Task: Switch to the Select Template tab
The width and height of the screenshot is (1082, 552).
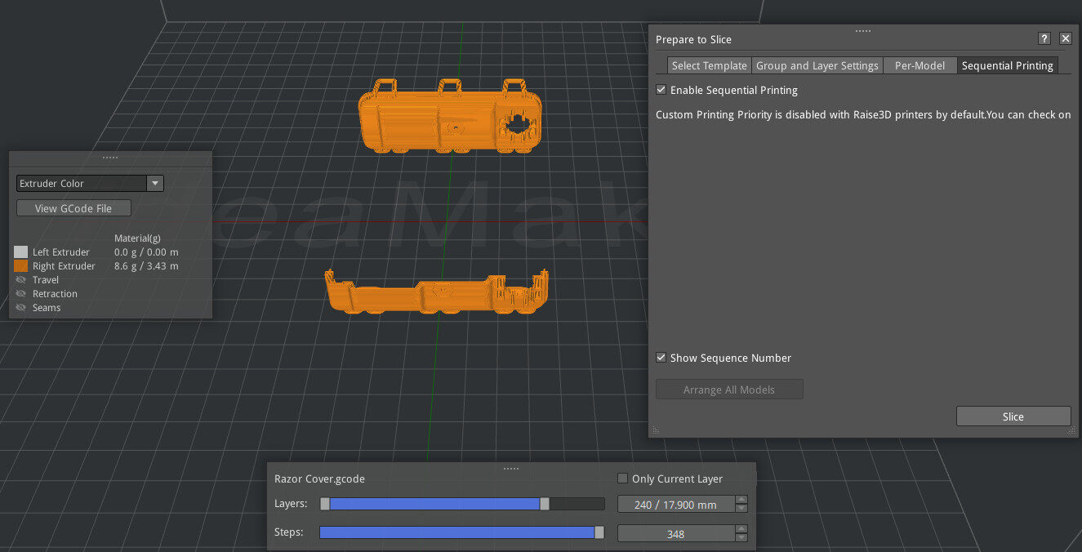Action: pos(709,65)
